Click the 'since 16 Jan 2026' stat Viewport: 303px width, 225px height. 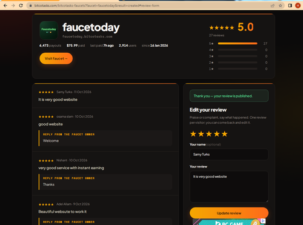(x=155, y=45)
